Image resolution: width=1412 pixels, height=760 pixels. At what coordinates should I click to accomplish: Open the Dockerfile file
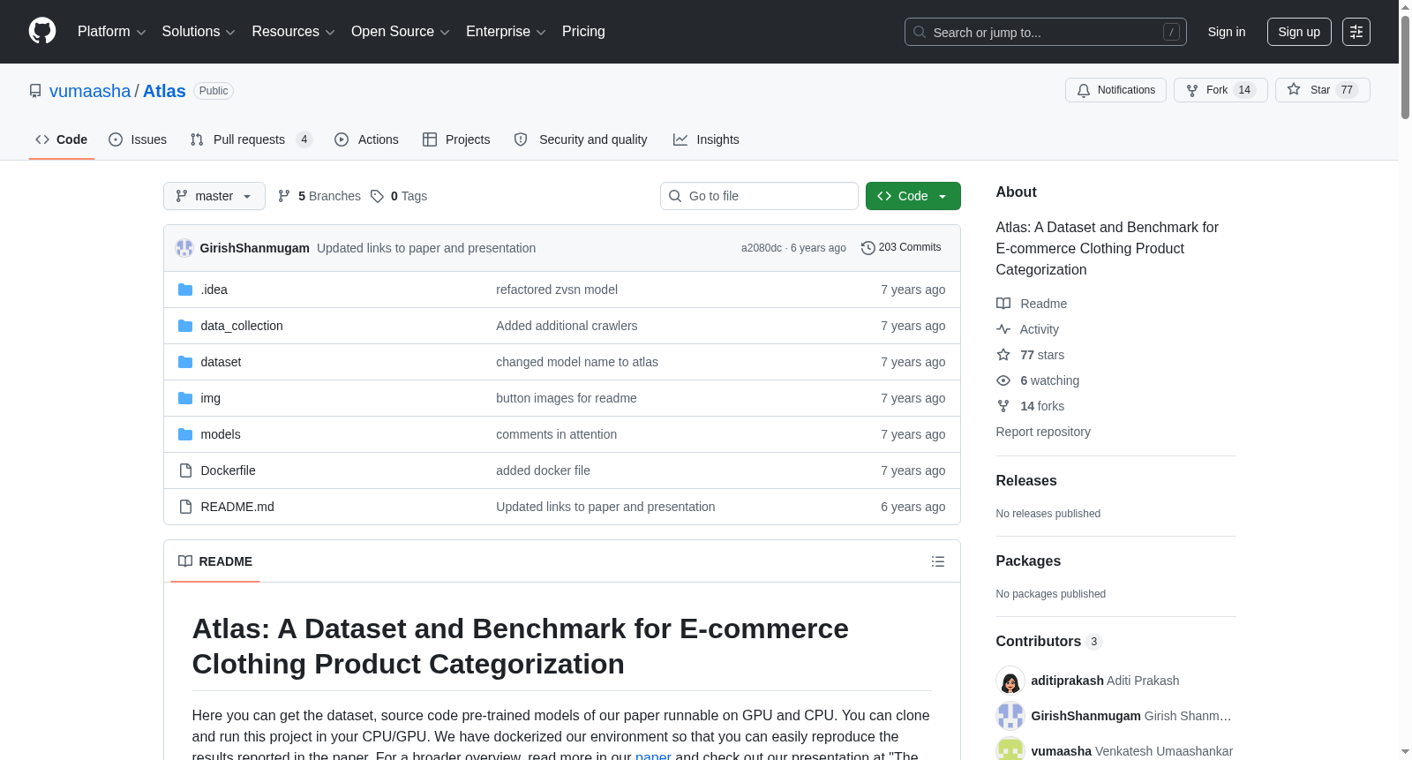228,470
